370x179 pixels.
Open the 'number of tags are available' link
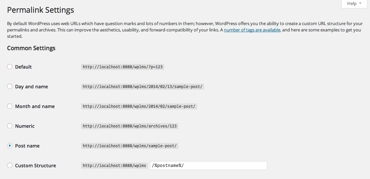252,30
